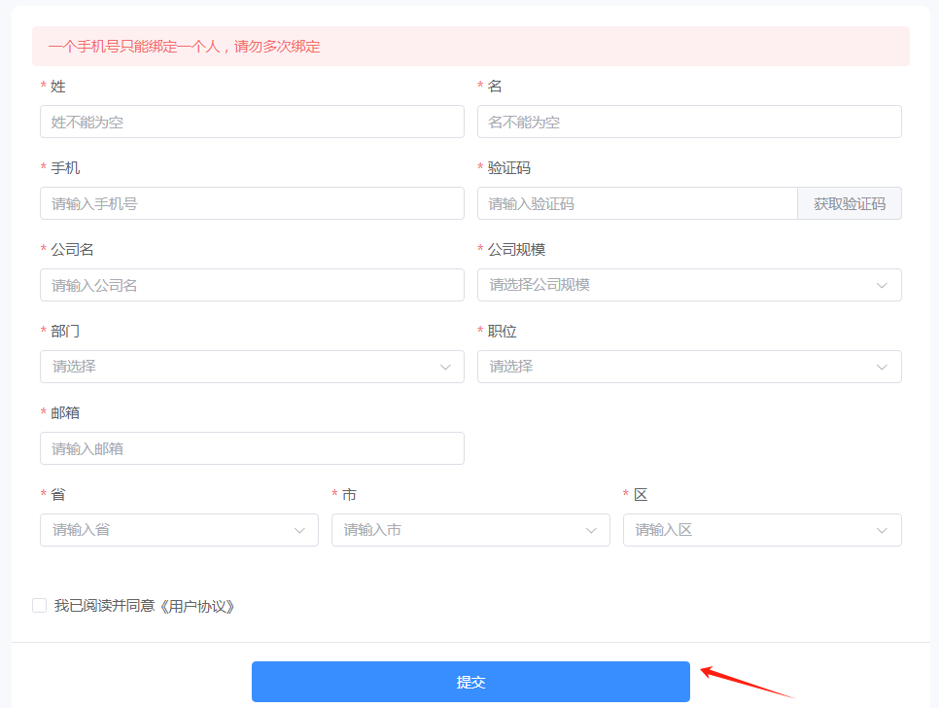The width and height of the screenshot is (939, 708).
Task: Click the chevron arrow in 部门 select
Action: pyautogui.click(x=445, y=367)
